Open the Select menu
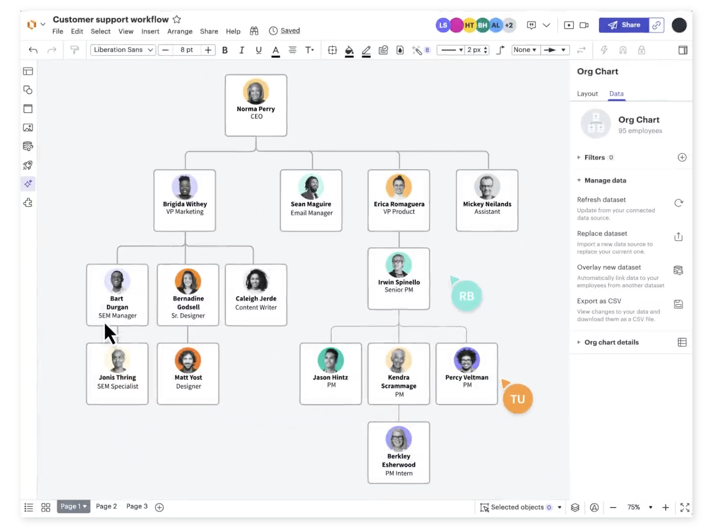Viewport: 711px width, 528px height. click(101, 31)
